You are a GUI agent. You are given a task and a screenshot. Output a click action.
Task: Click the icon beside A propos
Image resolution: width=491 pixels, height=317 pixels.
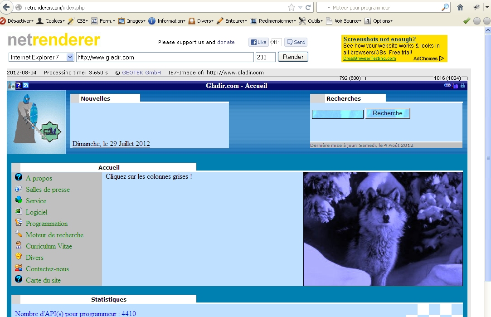tap(19, 177)
